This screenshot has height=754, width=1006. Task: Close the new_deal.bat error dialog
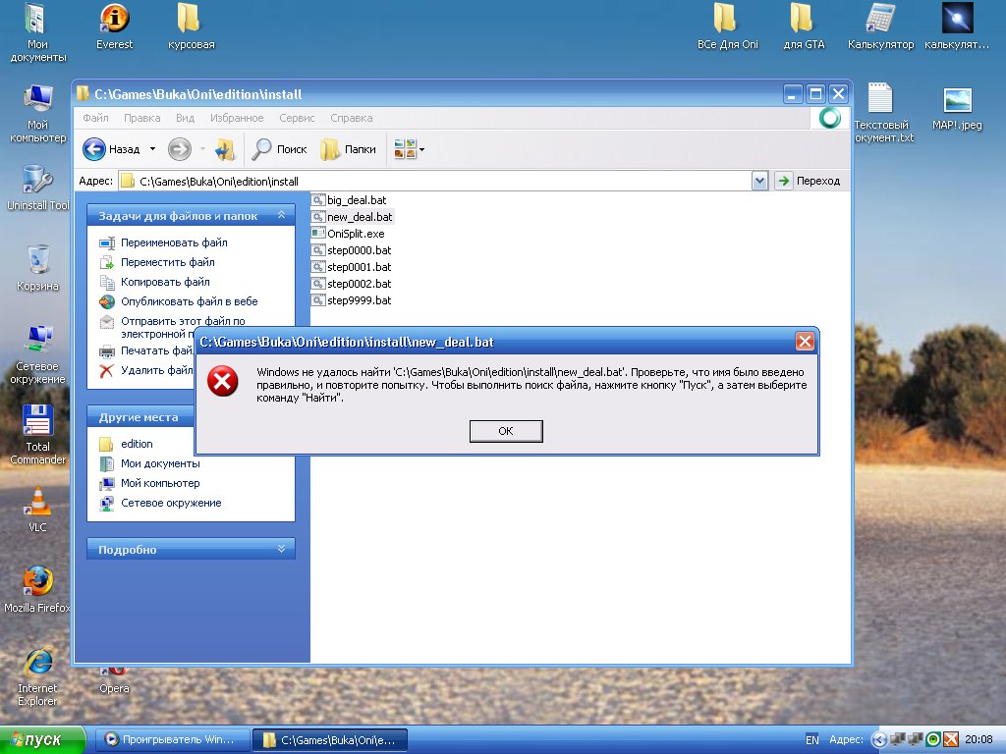(805, 342)
